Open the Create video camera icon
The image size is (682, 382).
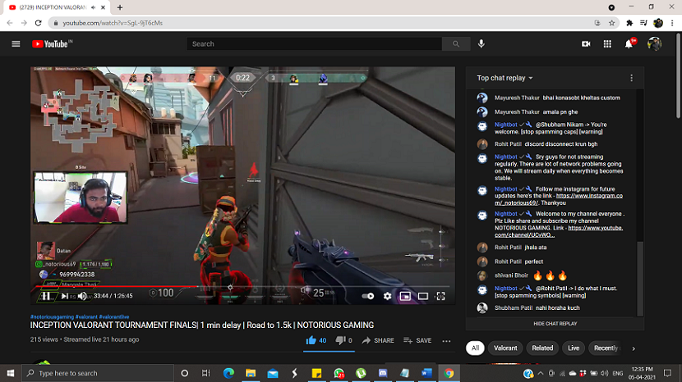click(x=586, y=43)
